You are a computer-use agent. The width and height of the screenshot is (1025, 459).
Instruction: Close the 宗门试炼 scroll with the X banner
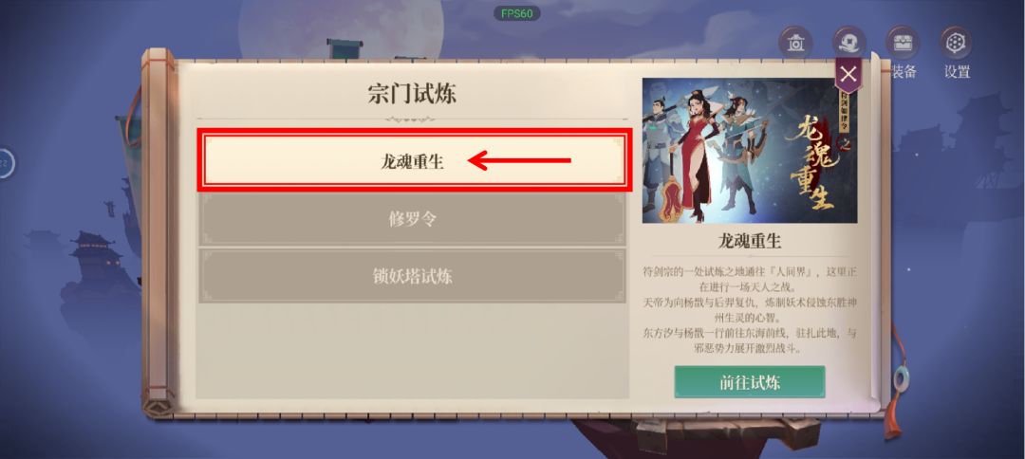tap(848, 74)
